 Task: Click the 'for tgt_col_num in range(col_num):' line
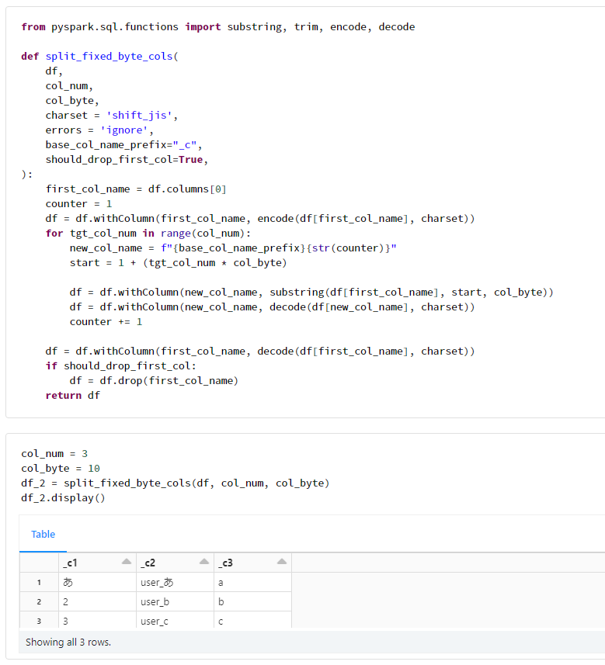pyautogui.click(x=148, y=234)
